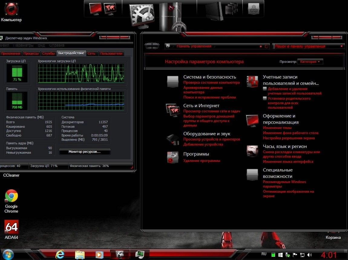Open the Настройка разрешения экрана link

[289, 138]
